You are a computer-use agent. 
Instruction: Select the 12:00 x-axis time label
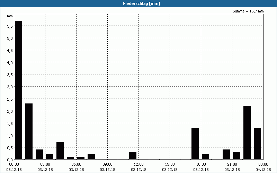[x=139, y=165]
